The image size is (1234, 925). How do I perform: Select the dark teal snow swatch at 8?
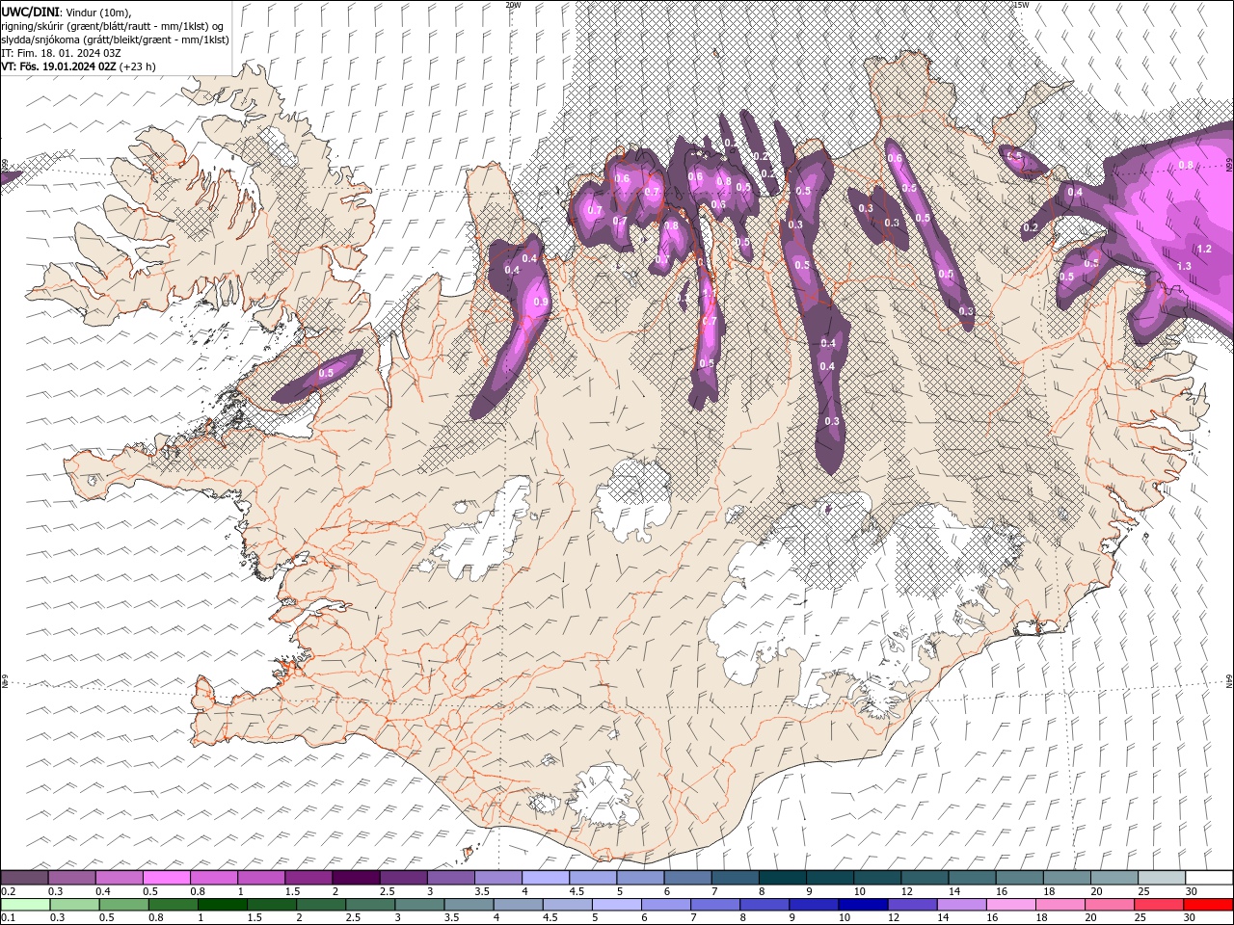click(782, 878)
